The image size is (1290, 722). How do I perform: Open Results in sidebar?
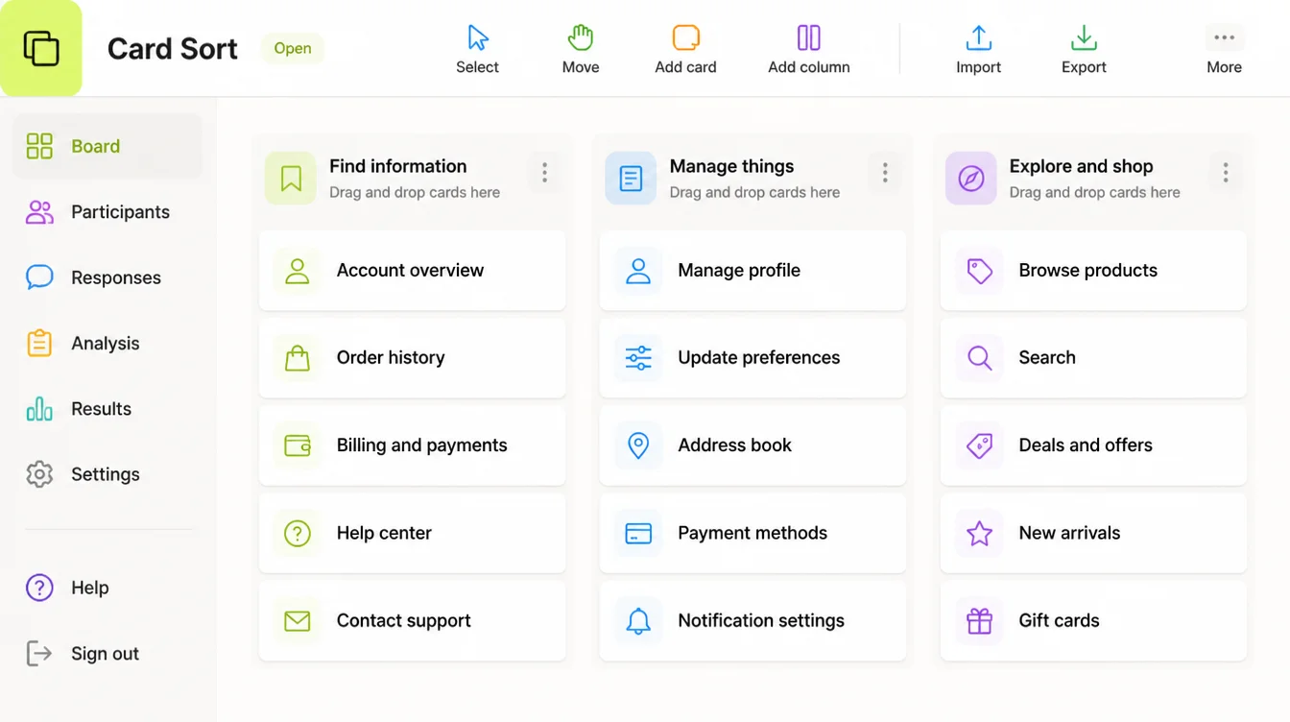point(107,409)
